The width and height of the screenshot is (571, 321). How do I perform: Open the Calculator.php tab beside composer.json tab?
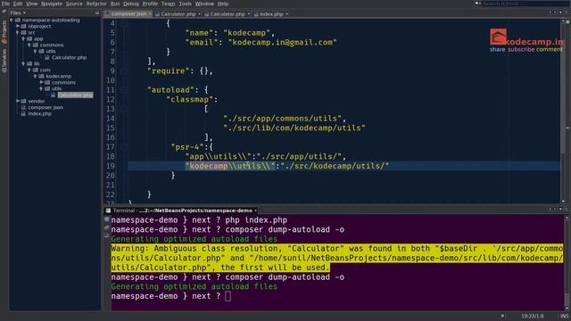pyautogui.click(x=178, y=14)
